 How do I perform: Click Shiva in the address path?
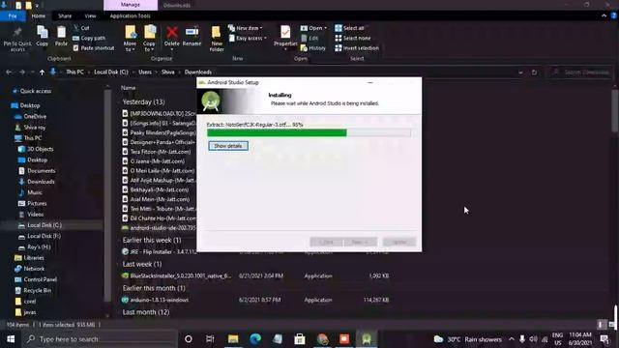167,72
